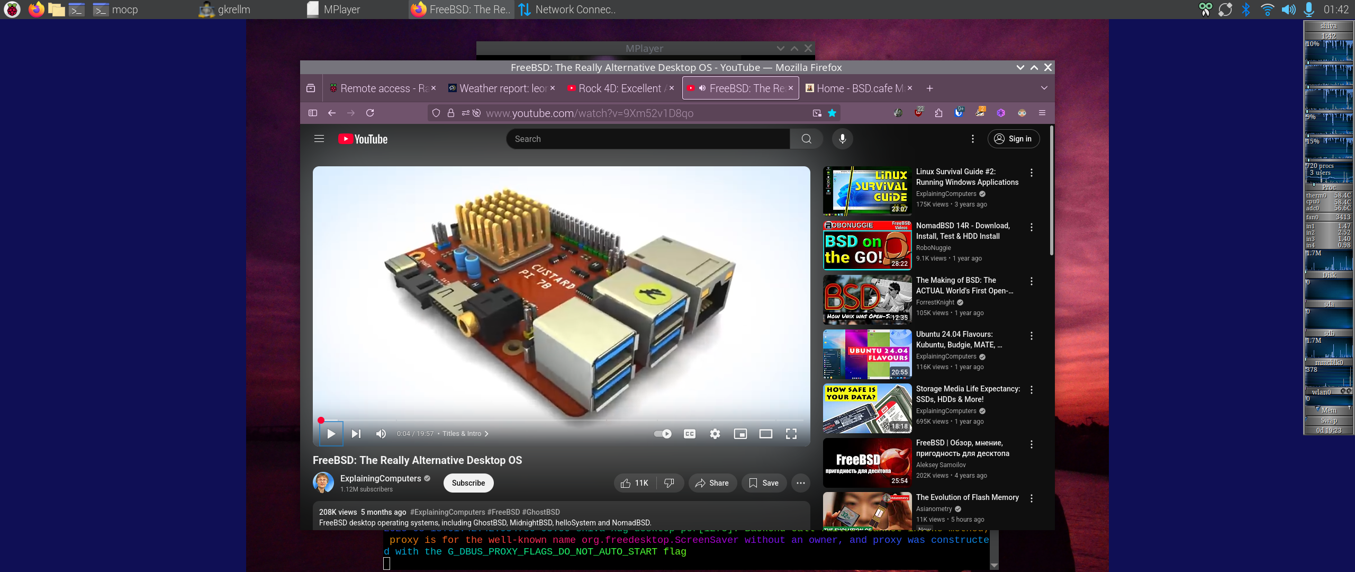Open options for The Evolution of Flash Memory video

1032,498
